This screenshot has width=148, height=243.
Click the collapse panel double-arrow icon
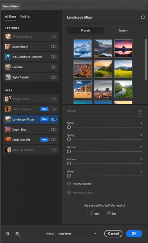(146, 2)
